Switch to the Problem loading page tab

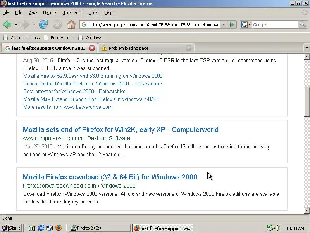146,48
